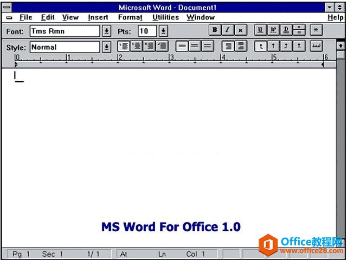This screenshot has height=260, width=347.
Task: Open the Style dropdown arrow
Action: (106, 47)
